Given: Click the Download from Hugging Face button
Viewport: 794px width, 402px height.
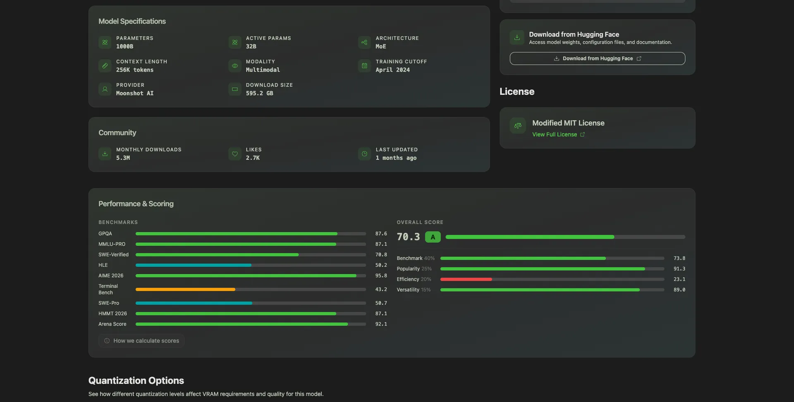Looking at the screenshot, I should (597, 58).
